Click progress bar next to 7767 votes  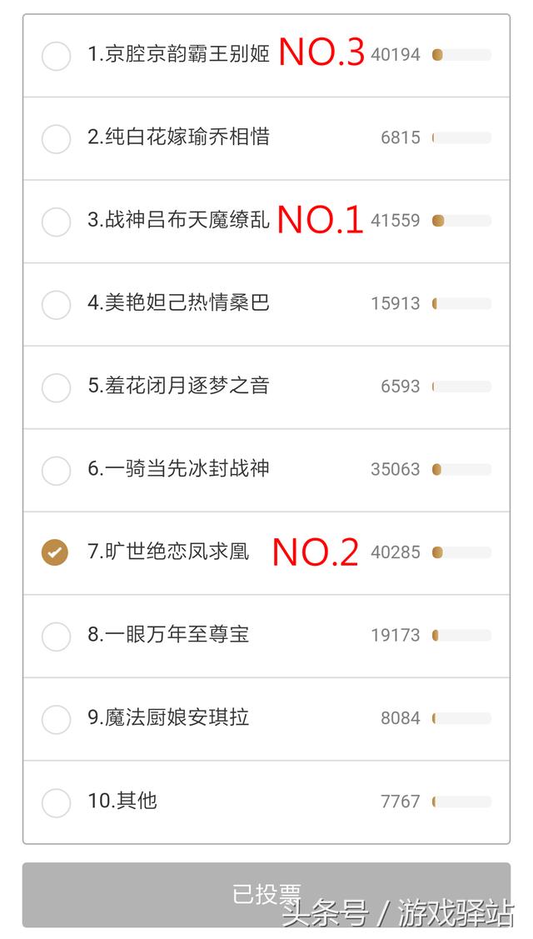coord(461,802)
